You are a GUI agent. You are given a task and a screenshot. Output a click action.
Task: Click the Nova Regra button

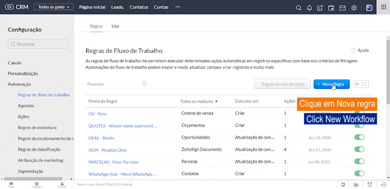click(x=331, y=84)
